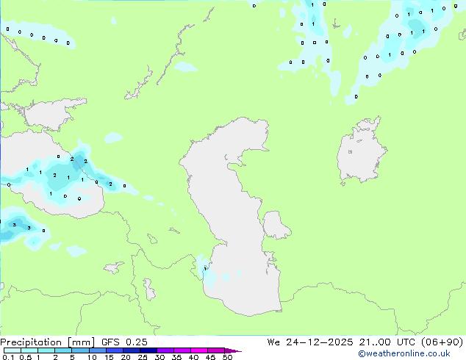The image size is (466, 360).
Task: Click the '0.1' legend scale value
Action: tap(8, 357)
